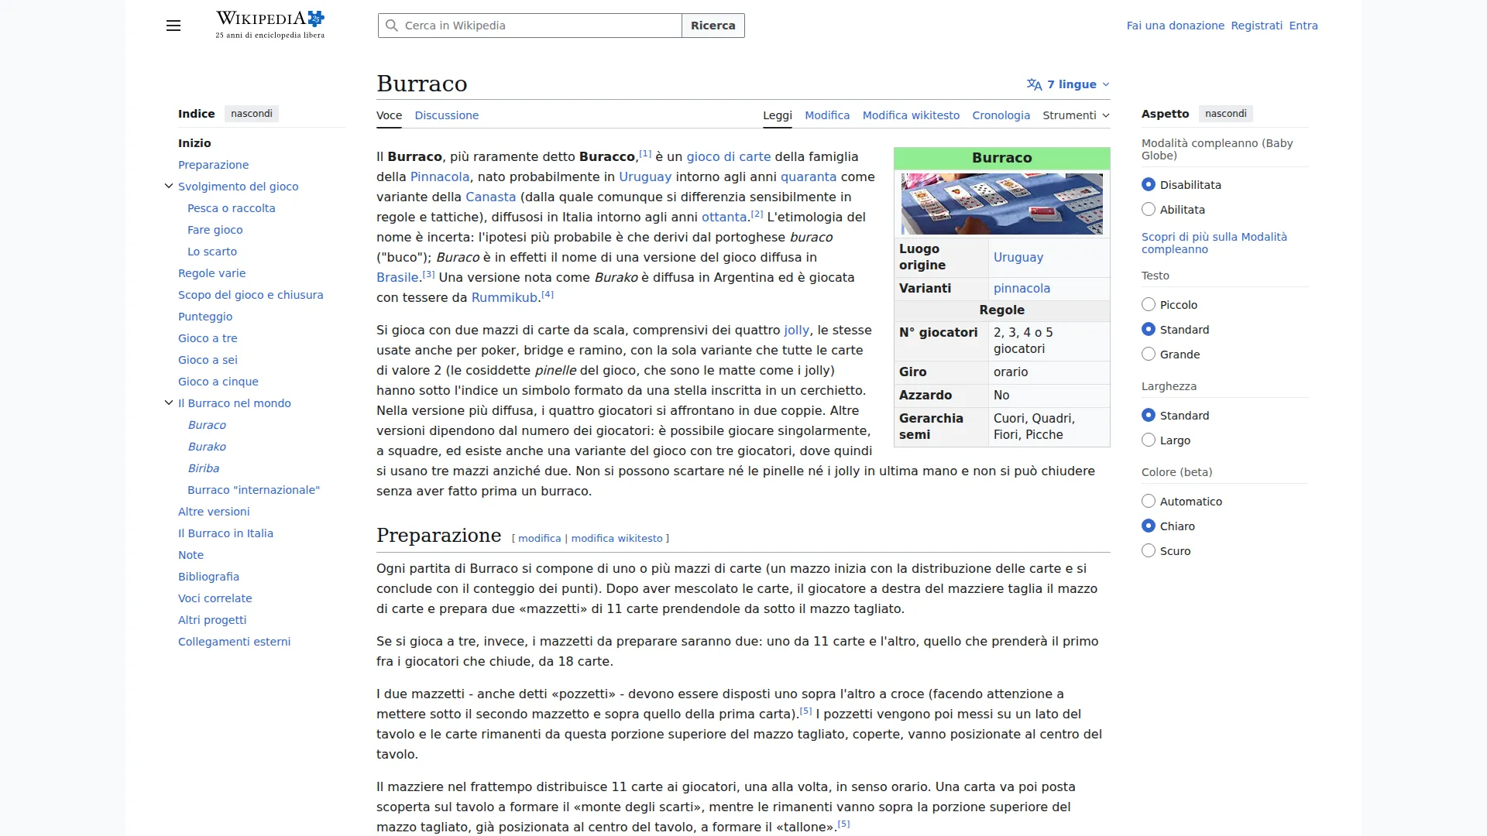1487x836 pixels.
Task: Click inside the Wikipedia search field
Action: pos(534,25)
